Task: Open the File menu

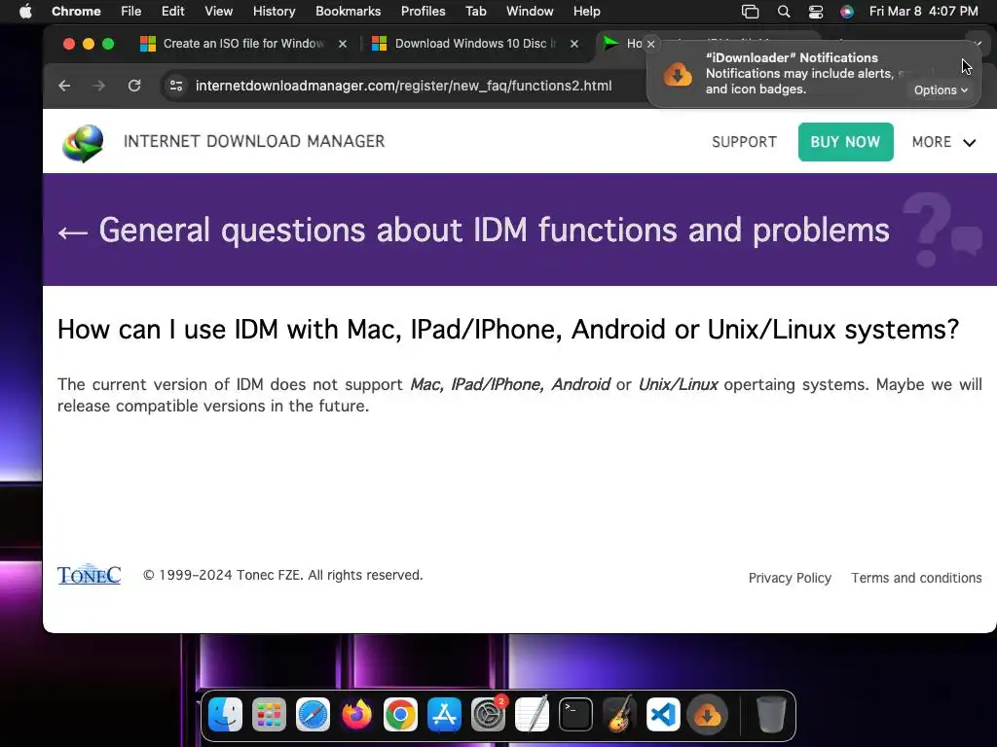Action: pos(131,12)
